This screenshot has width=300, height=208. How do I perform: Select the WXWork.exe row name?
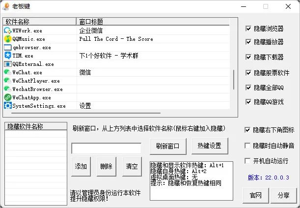(27, 30)
